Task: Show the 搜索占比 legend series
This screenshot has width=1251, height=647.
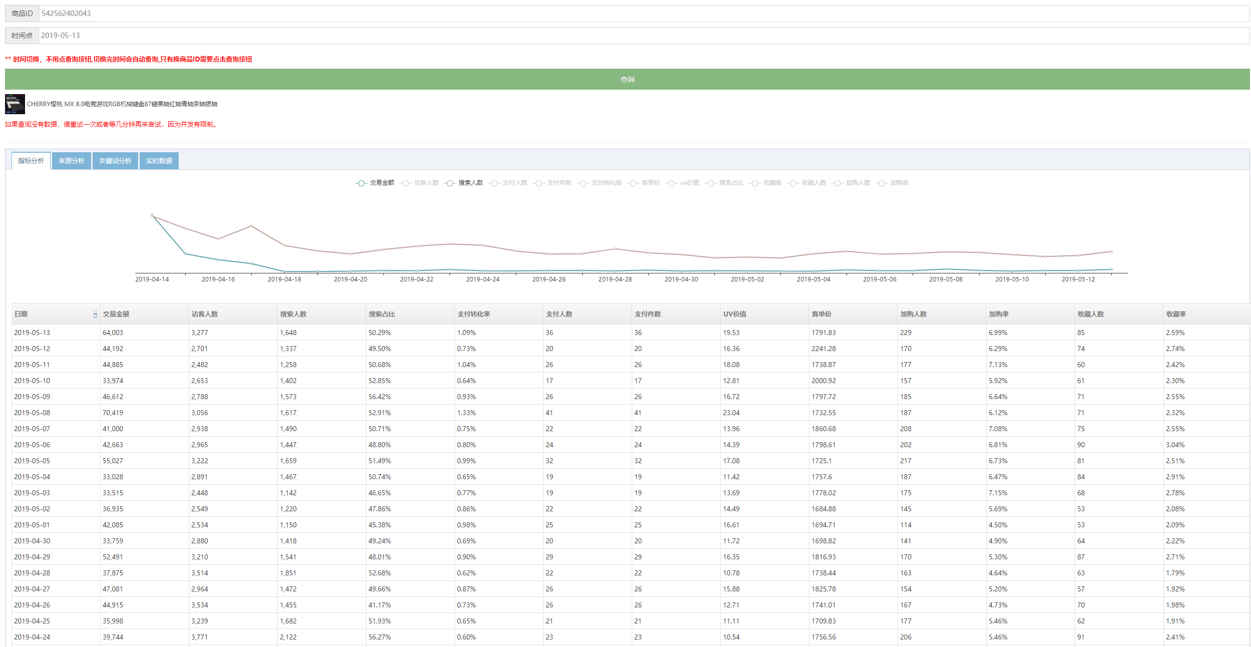Action: (724, 183)
